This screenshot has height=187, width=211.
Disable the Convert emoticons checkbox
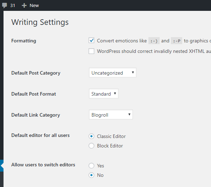(x=91, y=41)
